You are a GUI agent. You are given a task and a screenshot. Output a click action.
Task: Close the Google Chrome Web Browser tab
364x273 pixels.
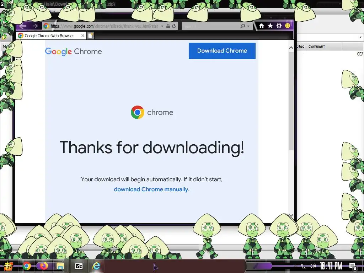[x=82, y=36]
